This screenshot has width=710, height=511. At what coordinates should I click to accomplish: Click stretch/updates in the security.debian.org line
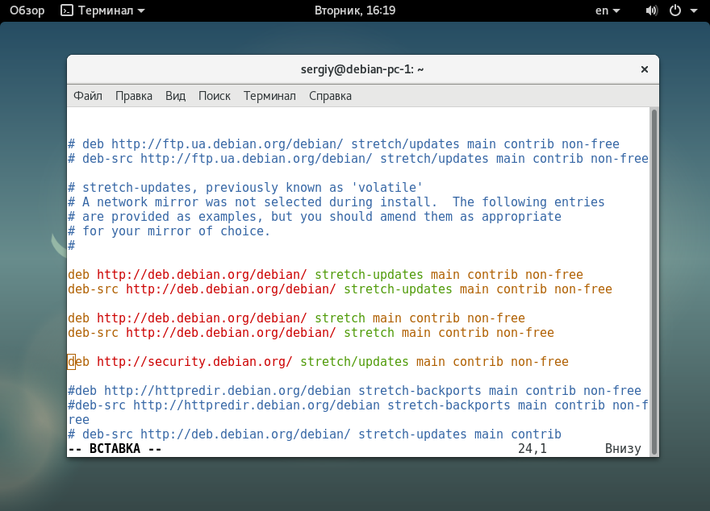[354, 362]
